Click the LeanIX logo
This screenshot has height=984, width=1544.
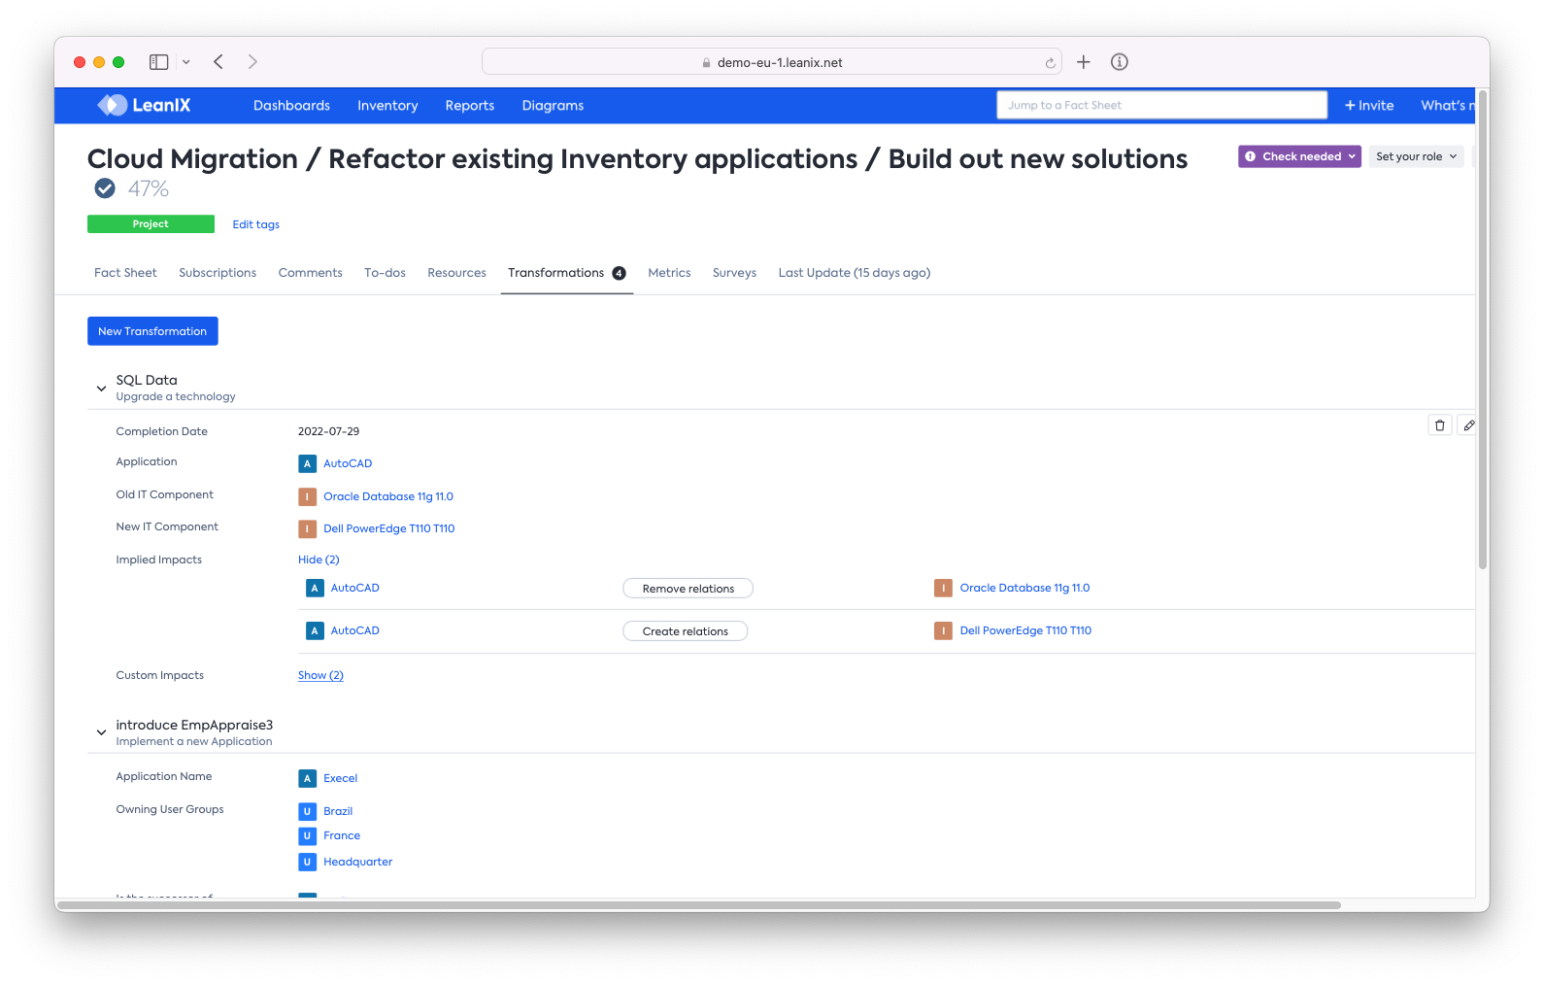click(x=144, y=105)
